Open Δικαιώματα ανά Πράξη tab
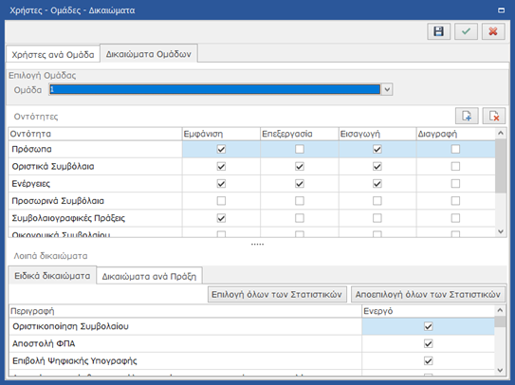 tap(149, 276)
